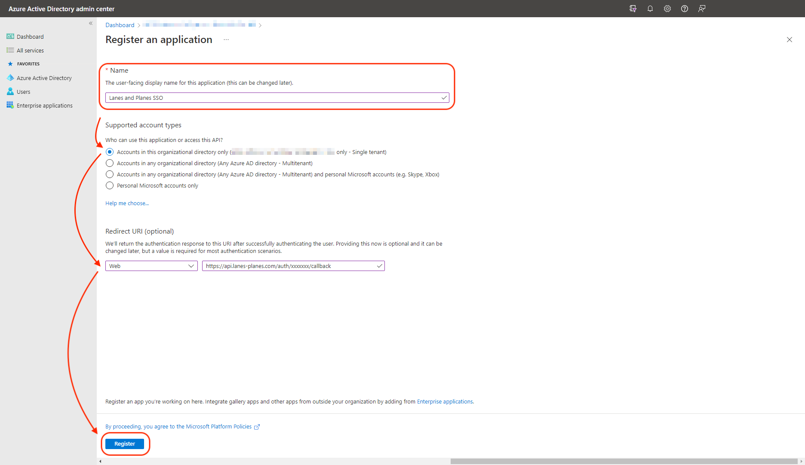
Task: Collapse the left navigation menu
Action: click(x=91, y=23)
